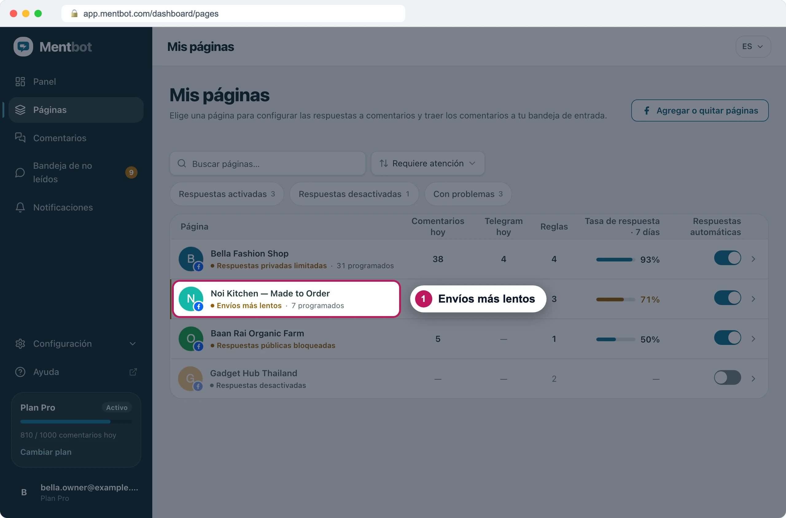The height and width of the screenshot is (518, 786).
Task: Filter by Respuestas activadas
Action: 227,194
